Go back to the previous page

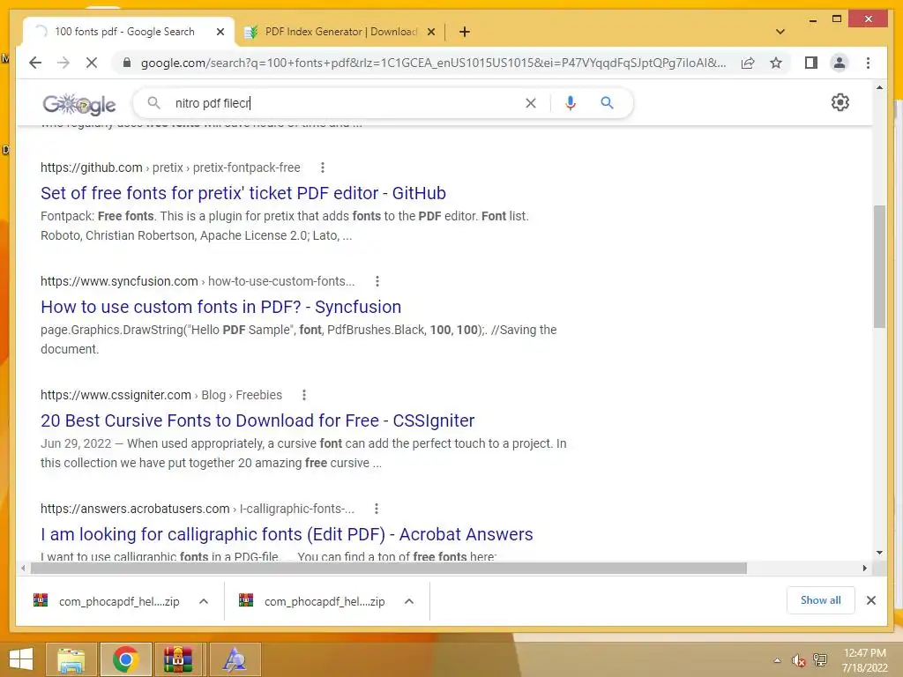[35, 63]
